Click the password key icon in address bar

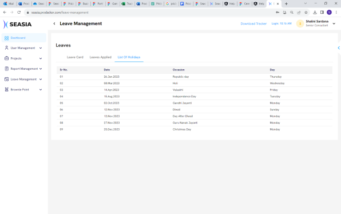[x=277, y=13]
